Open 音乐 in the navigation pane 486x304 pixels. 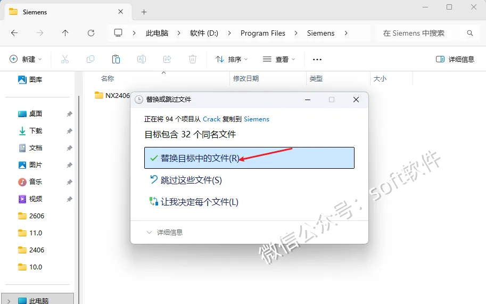(30, 182)
